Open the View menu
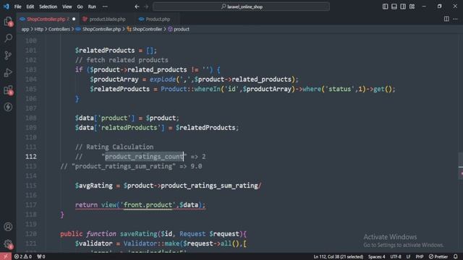Viewport: 463px width, 260px height. click(67, 6)
